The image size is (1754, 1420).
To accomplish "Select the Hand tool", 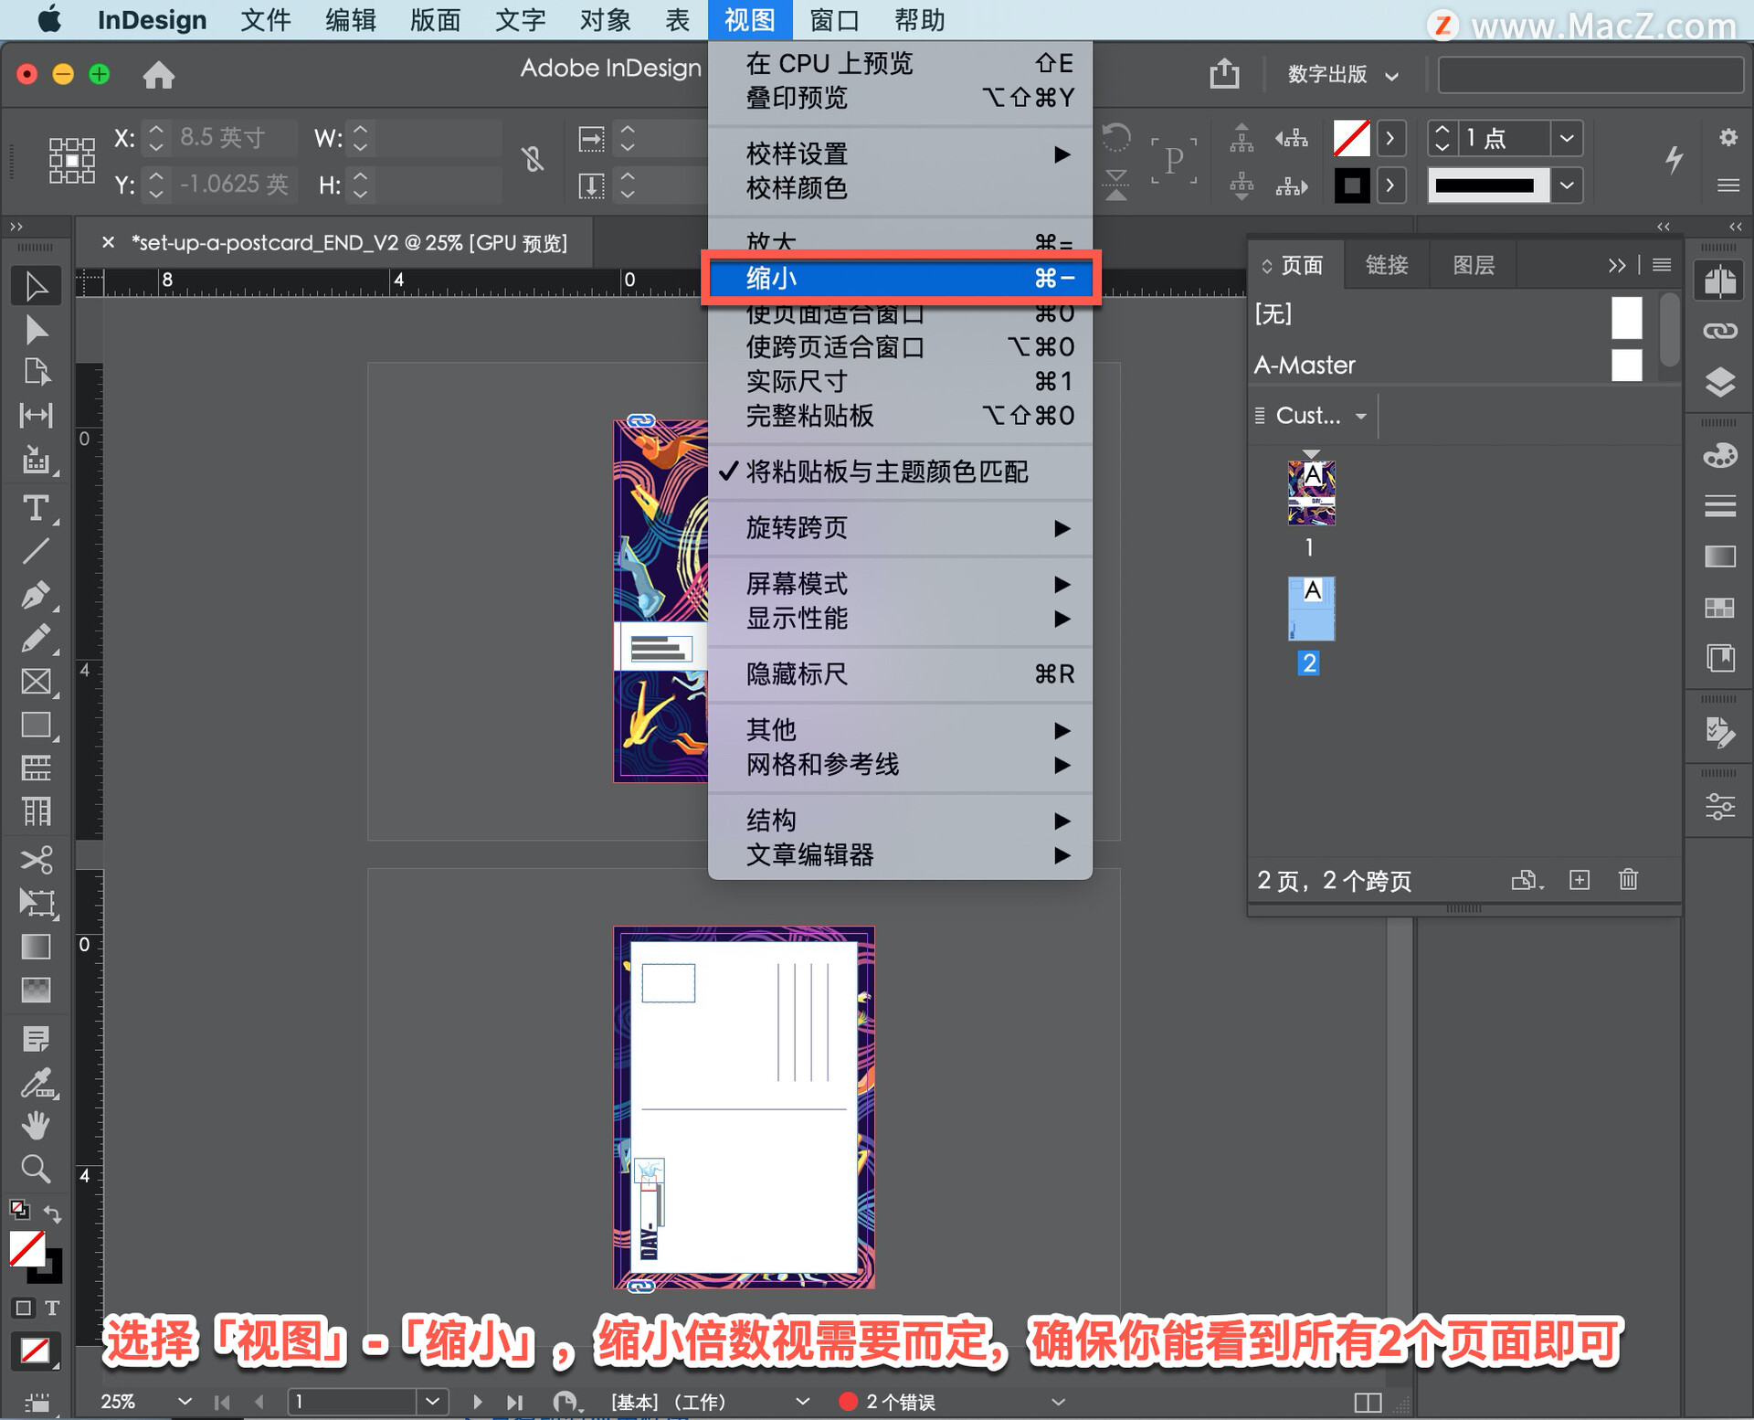I will 36,1125.
